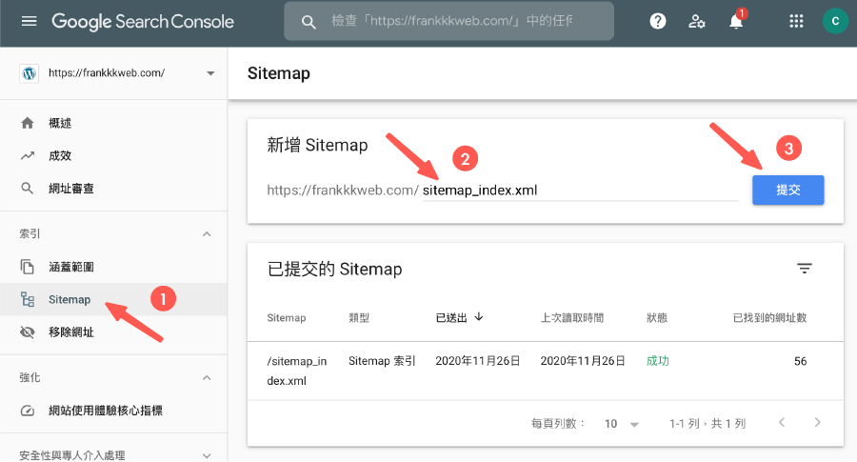Click into the sitemap URL input field

(581, 191)
